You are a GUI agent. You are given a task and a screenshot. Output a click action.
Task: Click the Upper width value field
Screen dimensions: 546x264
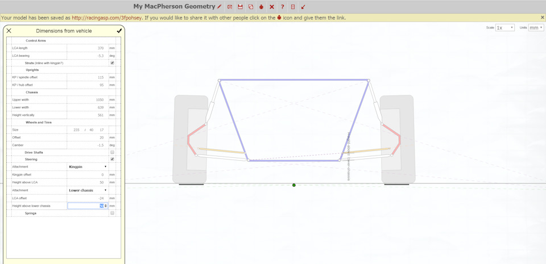pyautogui.click(x=88, y=100)
